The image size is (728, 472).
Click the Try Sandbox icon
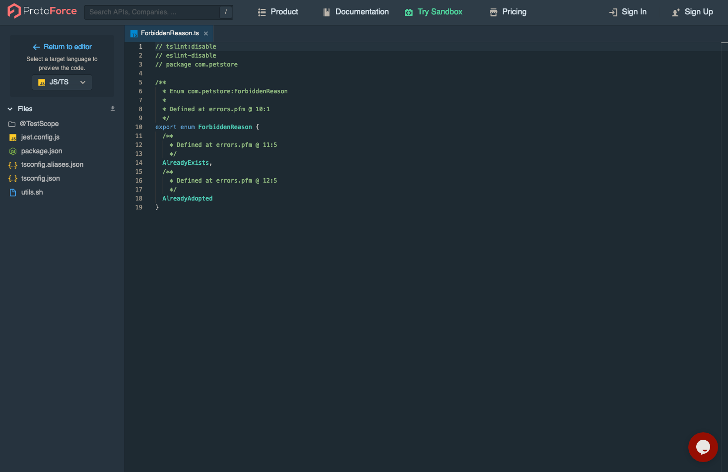coord(409,12)
